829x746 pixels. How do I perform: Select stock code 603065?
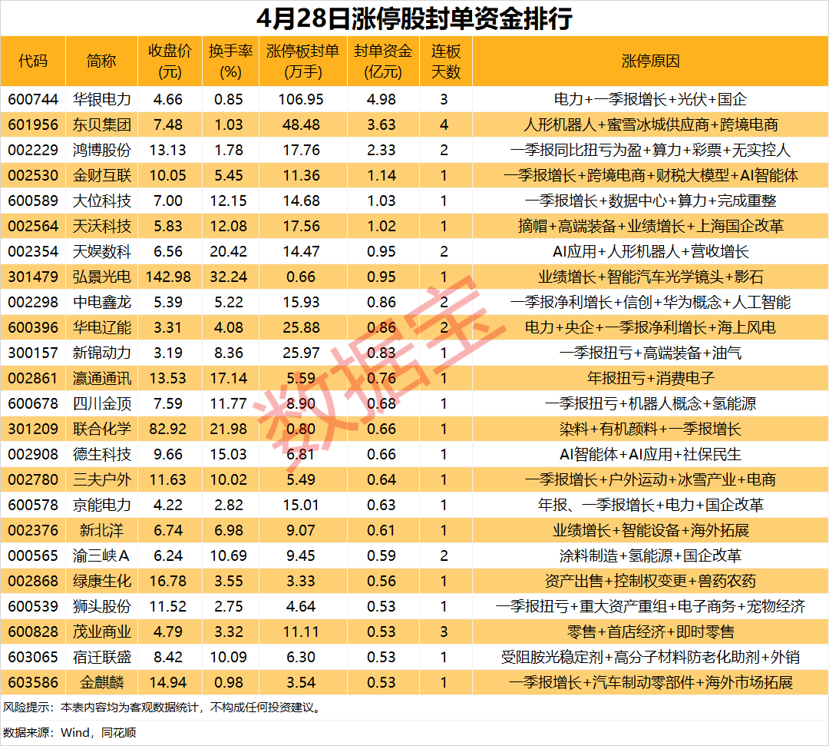(33, 658)
